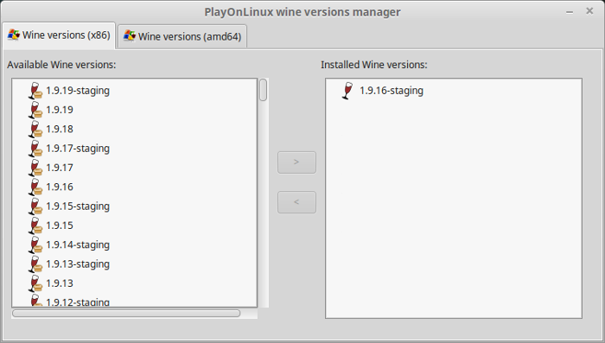Viewport: 605px width, 343px height.
Task: Click the wine icon next to 1.9.18
Action: (35, 130)
